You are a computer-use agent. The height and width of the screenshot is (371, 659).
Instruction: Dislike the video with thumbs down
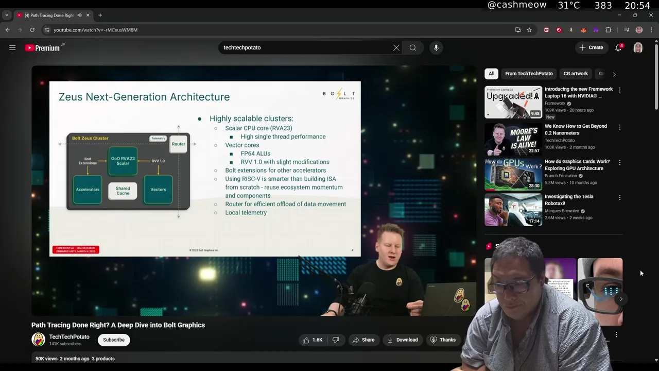point(336,340)
